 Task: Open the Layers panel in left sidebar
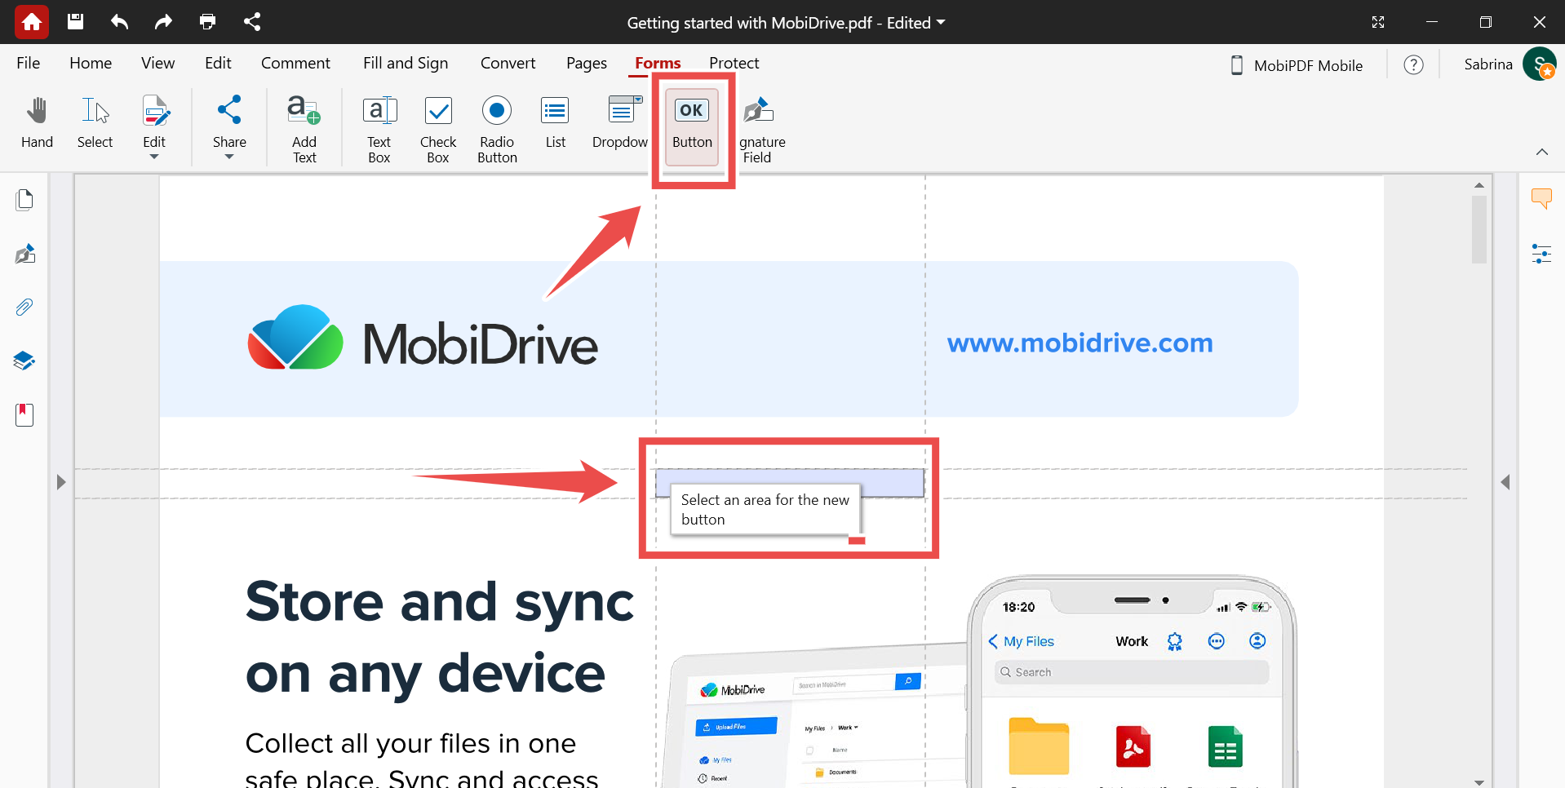pos(24,361)
